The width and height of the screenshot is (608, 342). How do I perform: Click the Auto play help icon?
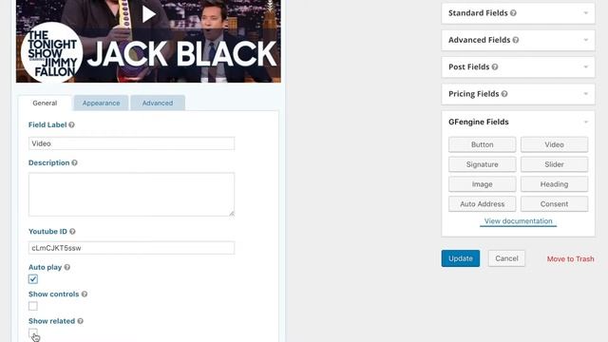67,267
